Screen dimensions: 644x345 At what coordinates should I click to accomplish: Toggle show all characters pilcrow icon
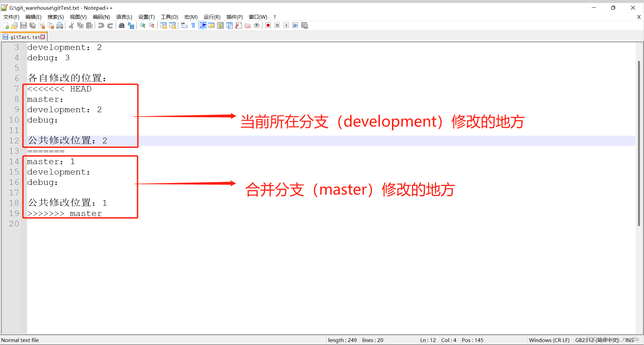pyautogui.click(x=193, y=25)
